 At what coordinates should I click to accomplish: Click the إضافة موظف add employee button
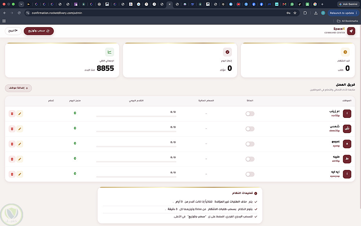click(18, 88)
